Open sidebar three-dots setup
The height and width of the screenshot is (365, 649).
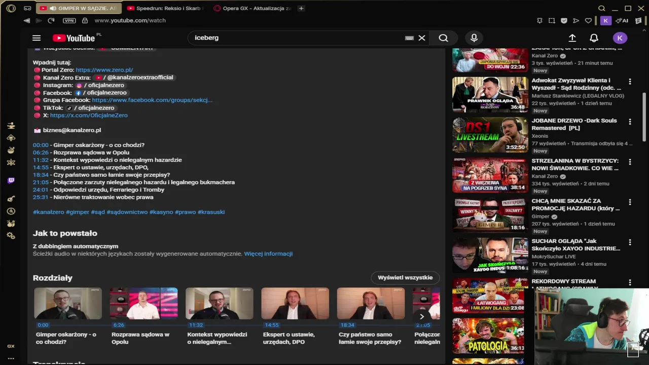click(11, 358)
